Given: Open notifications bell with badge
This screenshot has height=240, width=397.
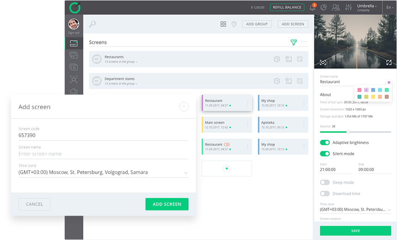Looking at the screenshot, I should pos(313,7).
